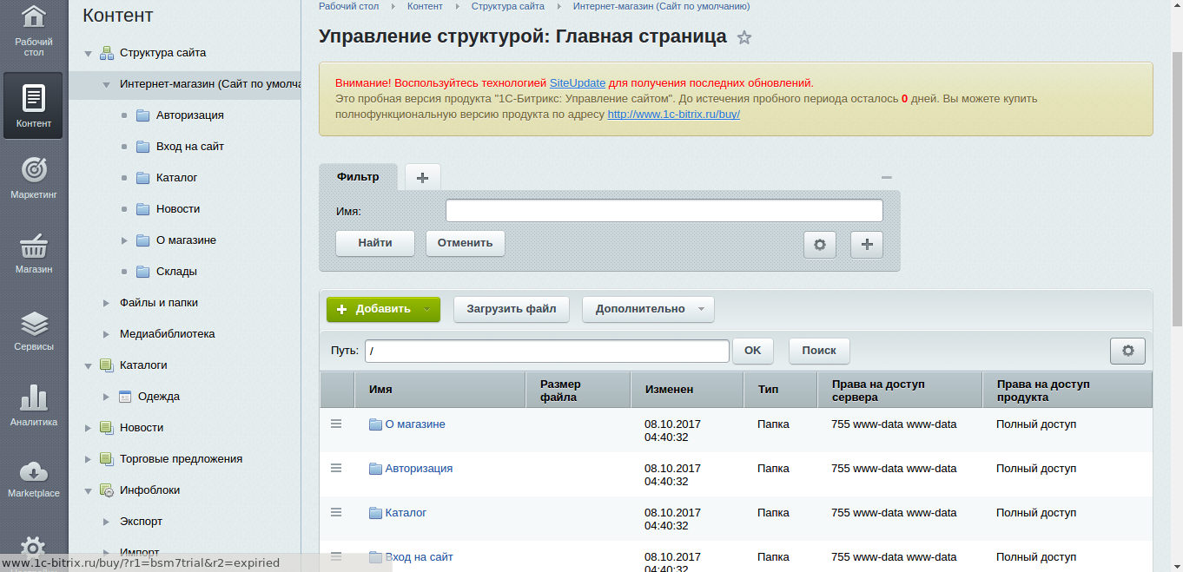1183x572 pixels.
Task: Expand the Одежда catalog node
Action: click(106, 397)
